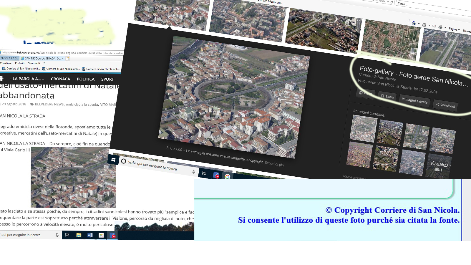Open the Google Chrome icon on the tilted taskbar
The image size is (471, 265).
pos(227,176)
